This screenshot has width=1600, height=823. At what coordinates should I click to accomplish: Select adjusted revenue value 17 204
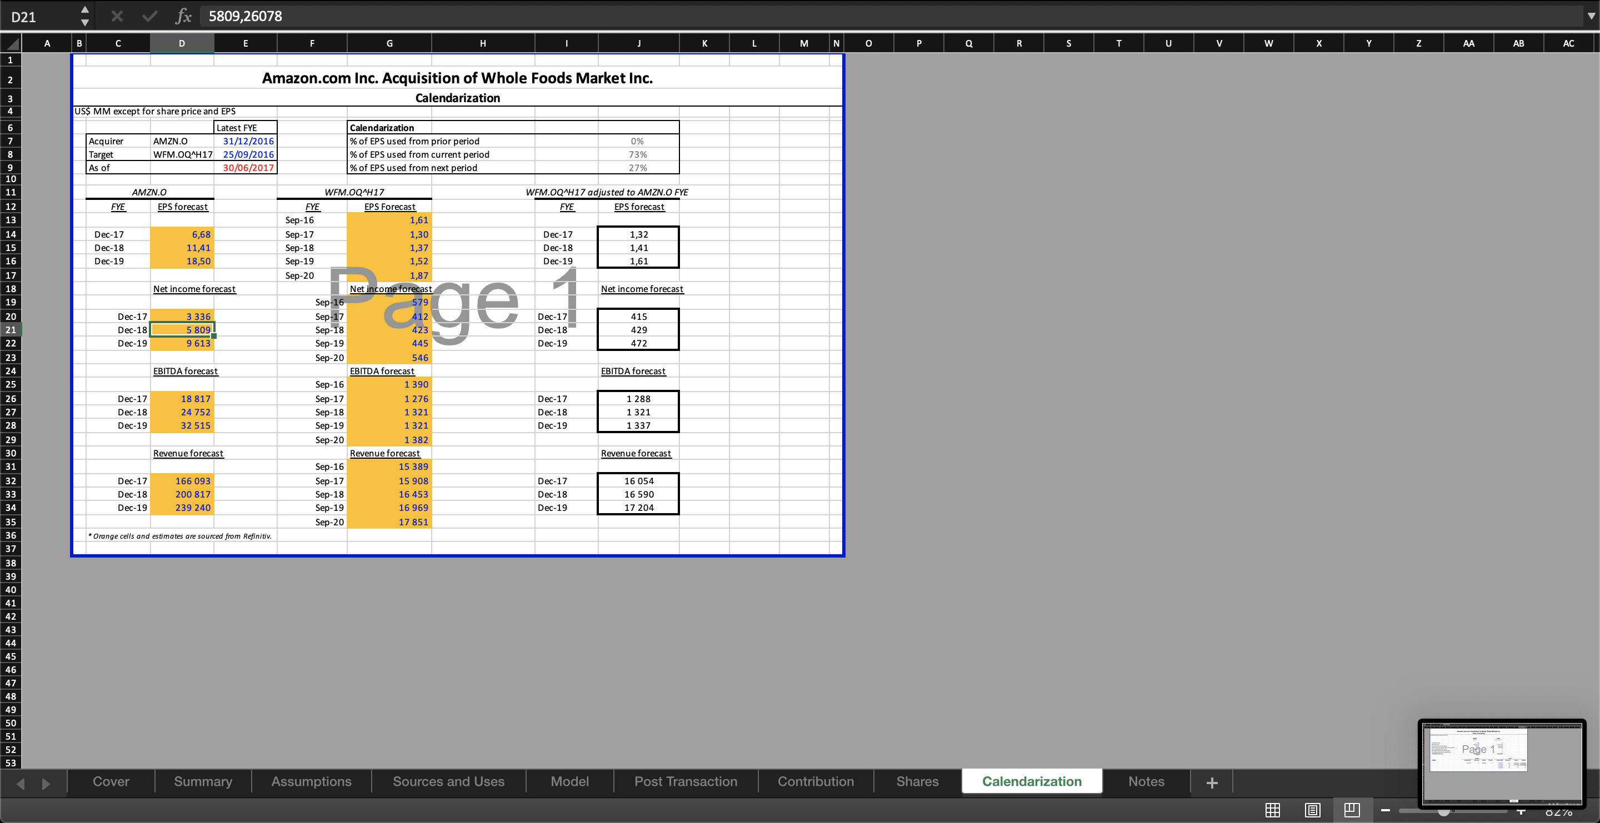click(638, 508)
